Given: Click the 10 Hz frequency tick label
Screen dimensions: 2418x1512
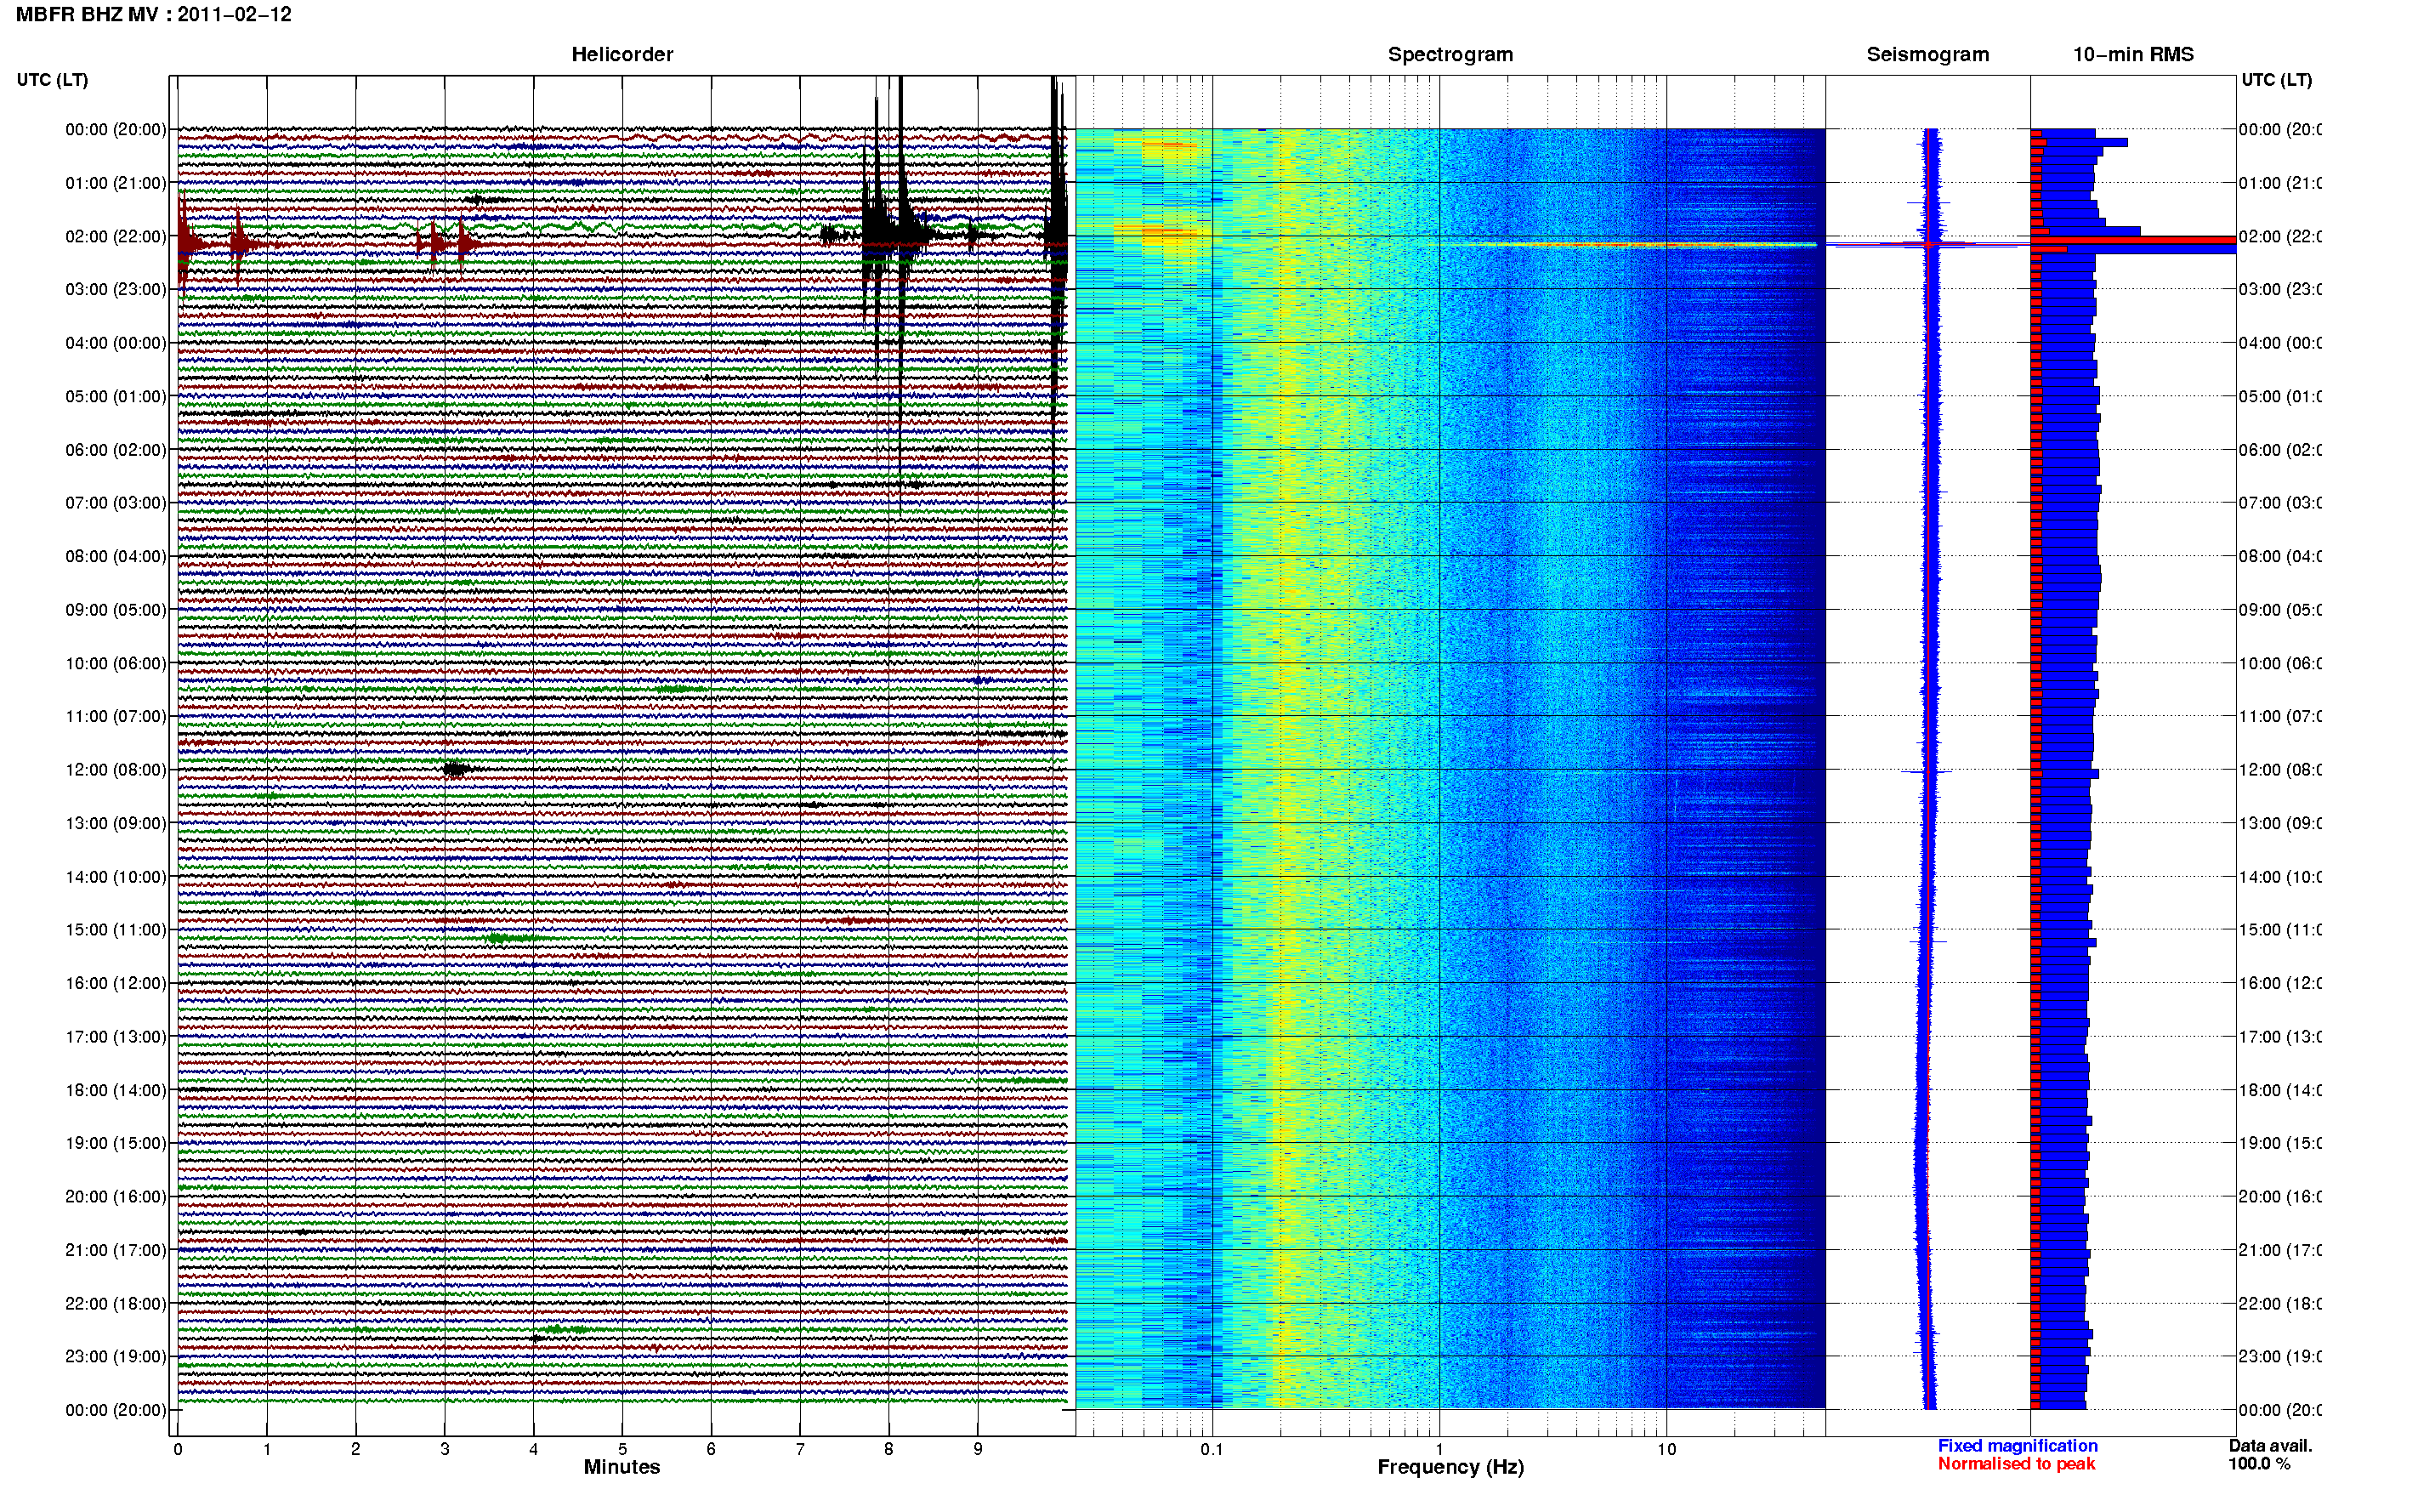Looking at the screenshot, I should [x=1666, y=1449].
